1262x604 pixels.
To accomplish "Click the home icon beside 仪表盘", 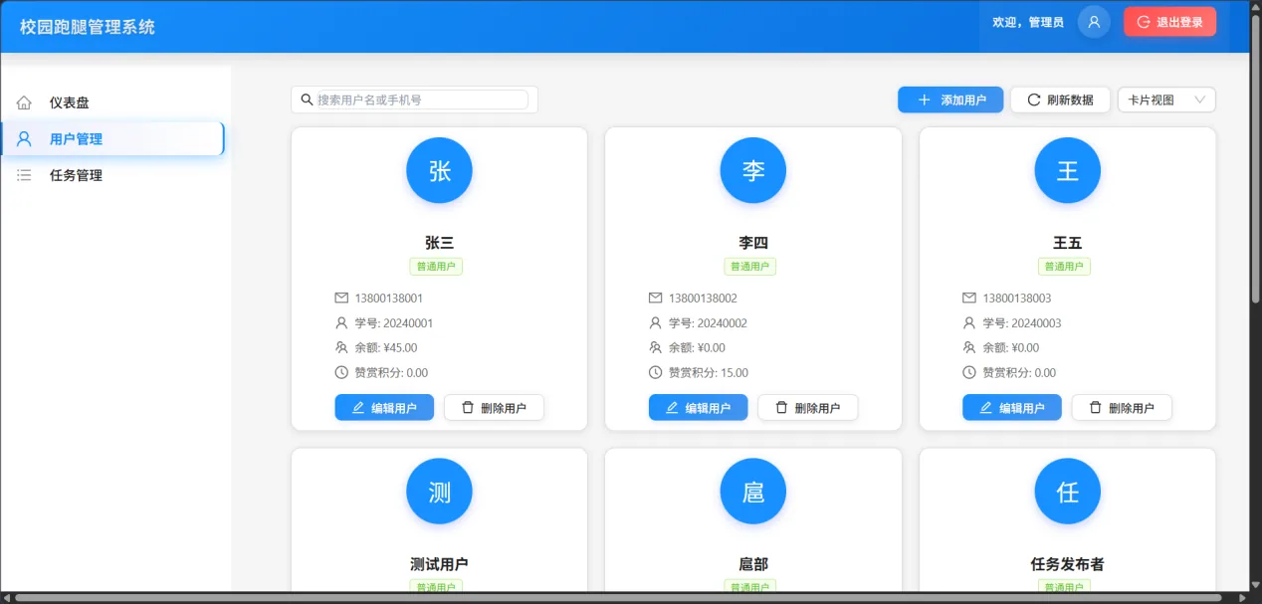I will [x=24, y=102].
